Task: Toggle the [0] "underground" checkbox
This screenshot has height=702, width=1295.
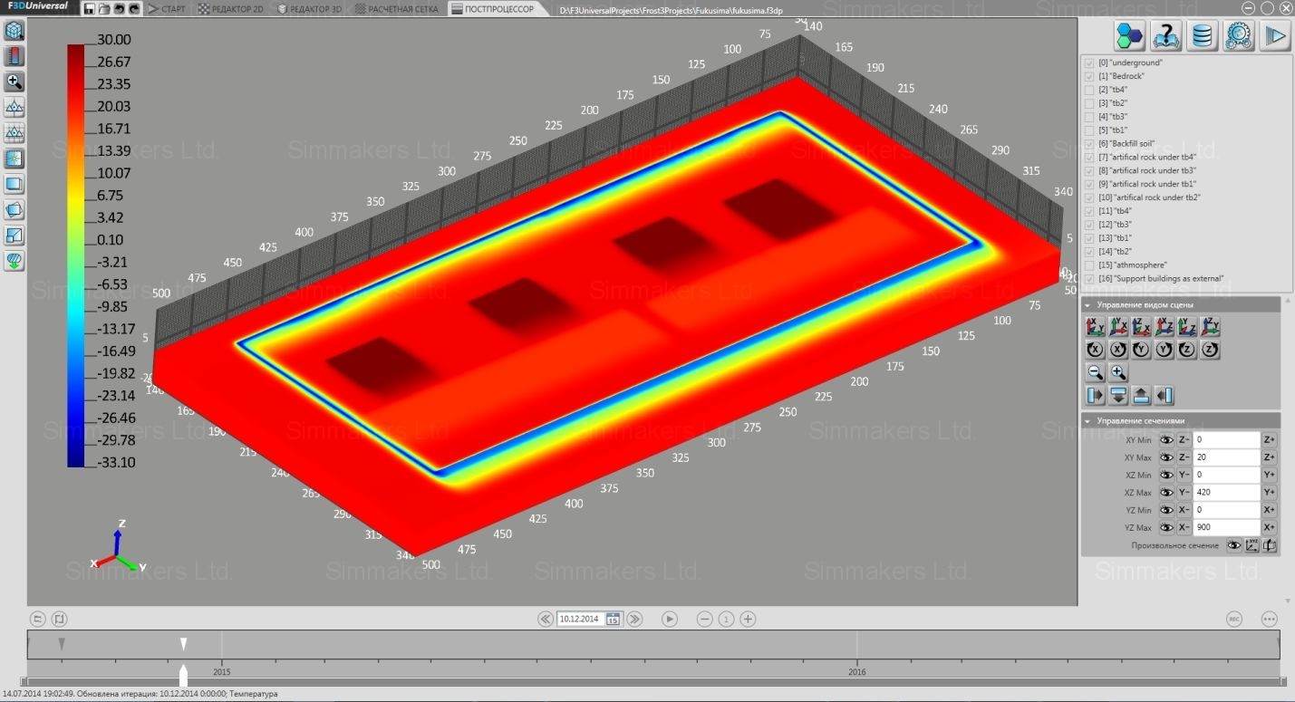Action: 1089,63
